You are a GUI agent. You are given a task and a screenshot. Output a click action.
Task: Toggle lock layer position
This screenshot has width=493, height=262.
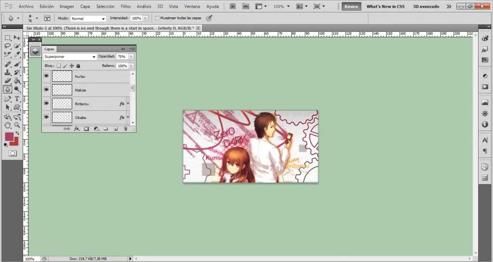[72, 65]
